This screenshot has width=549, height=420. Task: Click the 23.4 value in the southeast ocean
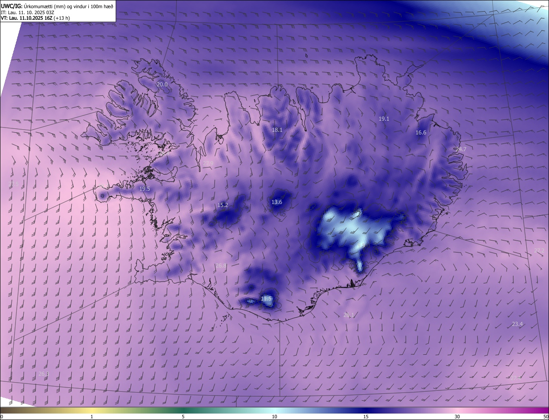[x=517, y=324]
